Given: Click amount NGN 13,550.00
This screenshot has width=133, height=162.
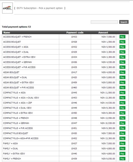Looking at the screenshot, I should pos(107,118).
